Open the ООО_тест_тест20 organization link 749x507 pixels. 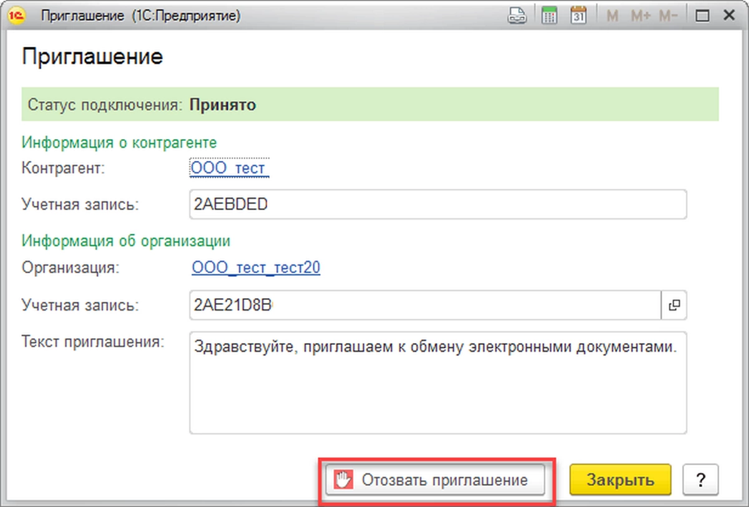(256, 268)
